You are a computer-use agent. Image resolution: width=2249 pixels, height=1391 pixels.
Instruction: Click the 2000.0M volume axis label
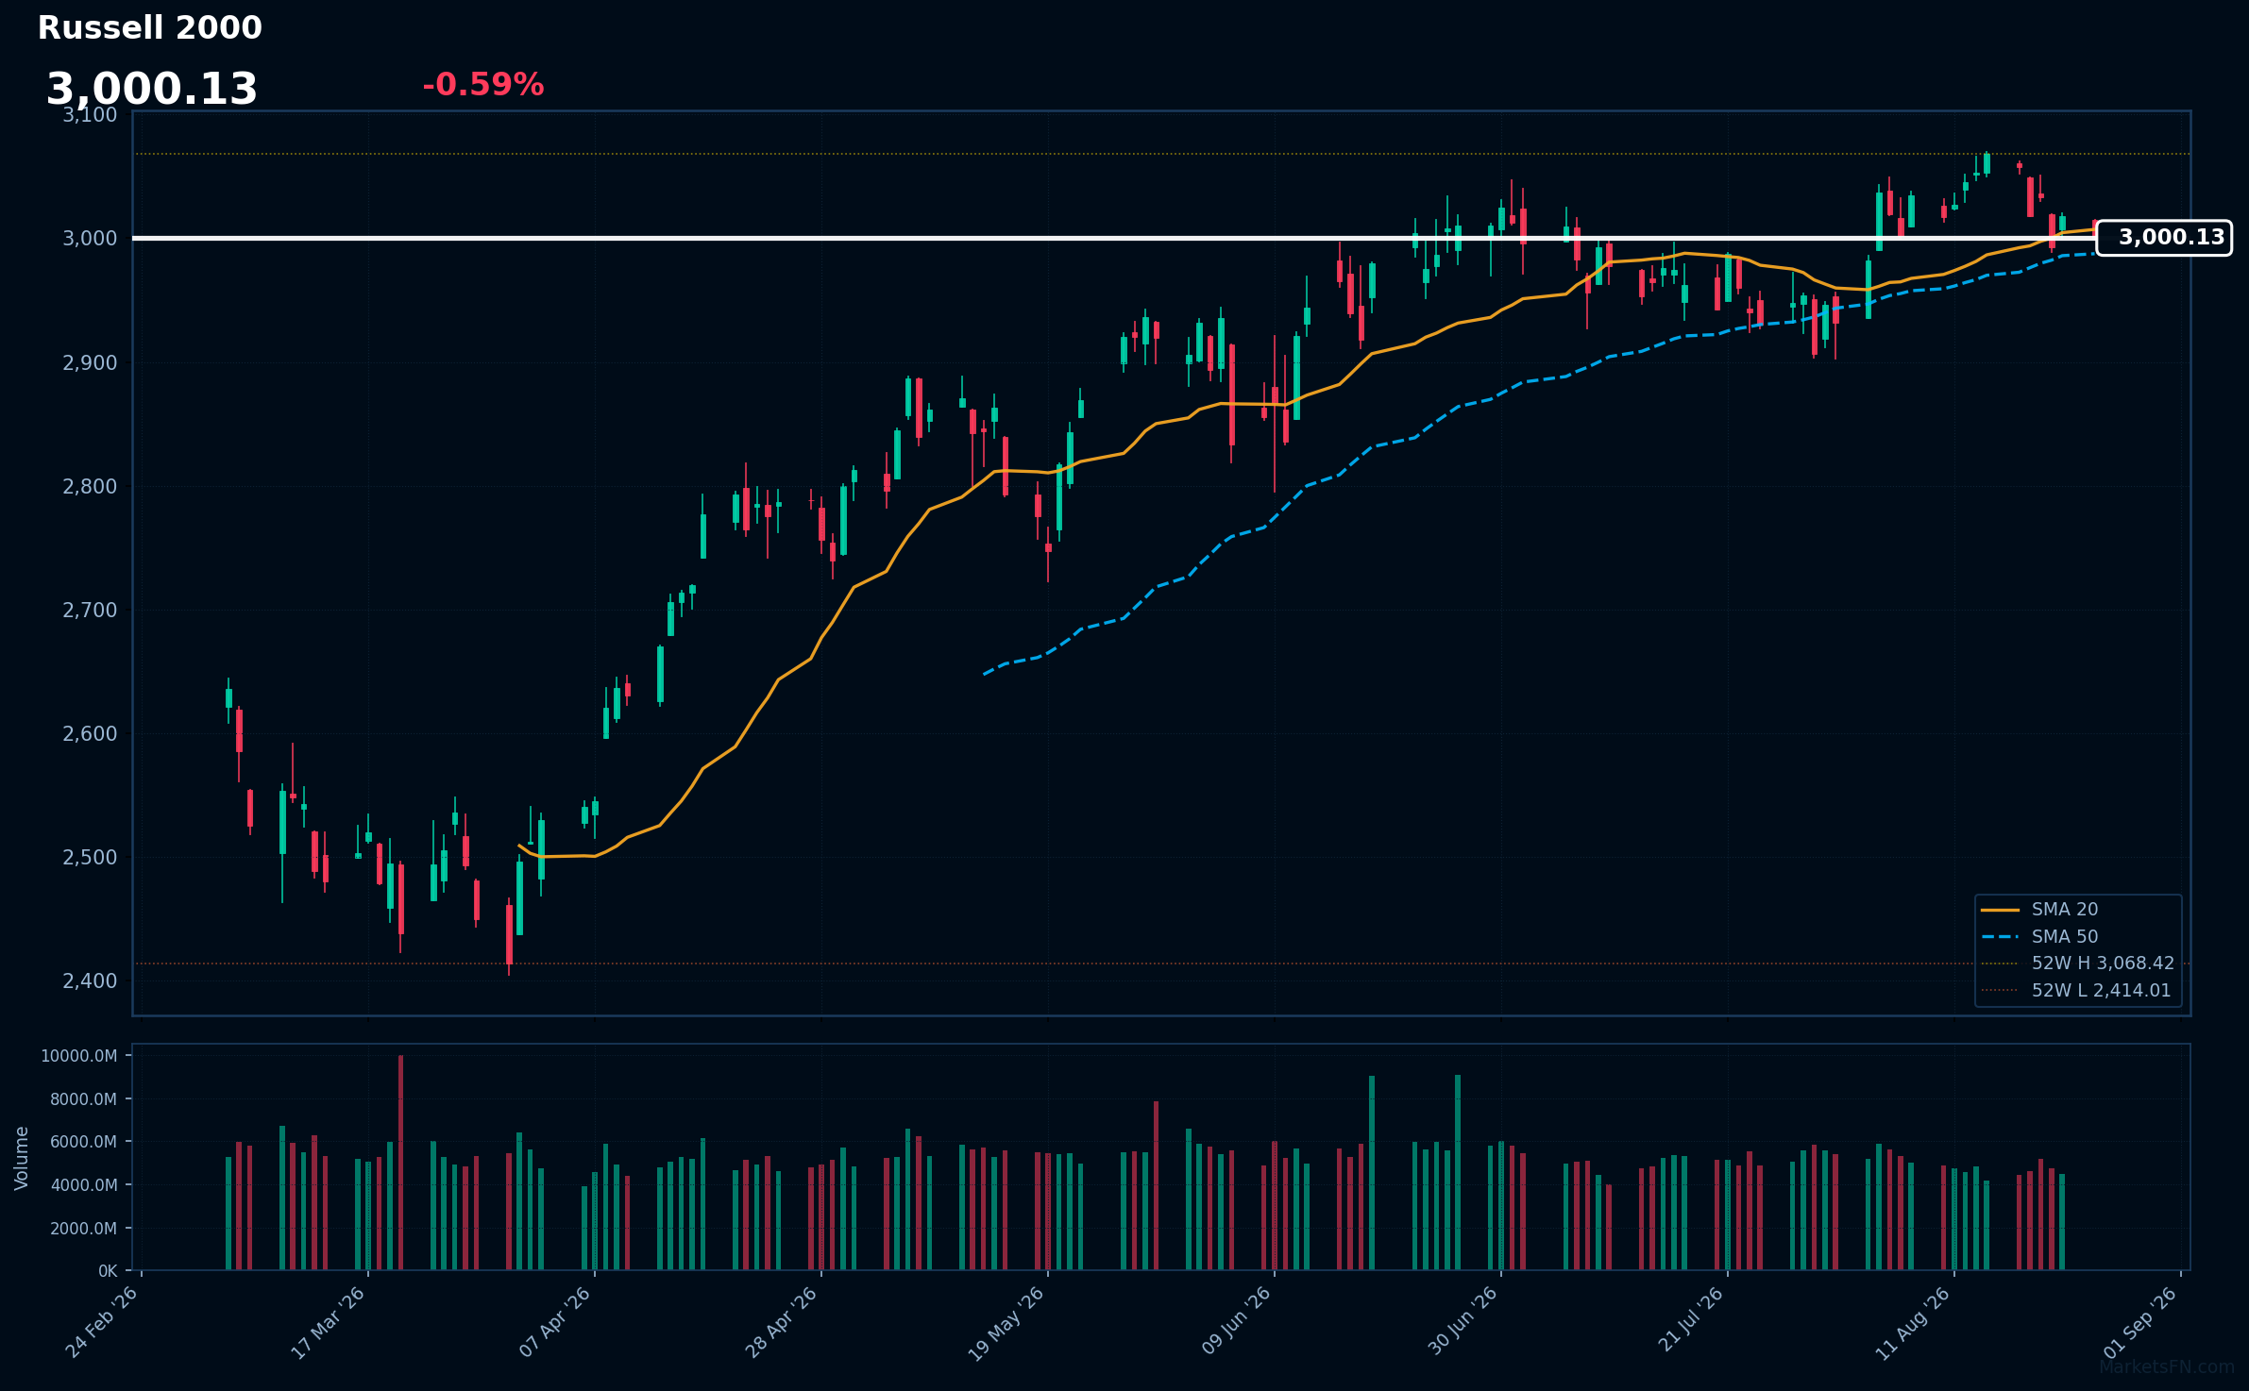[83, 1229]
